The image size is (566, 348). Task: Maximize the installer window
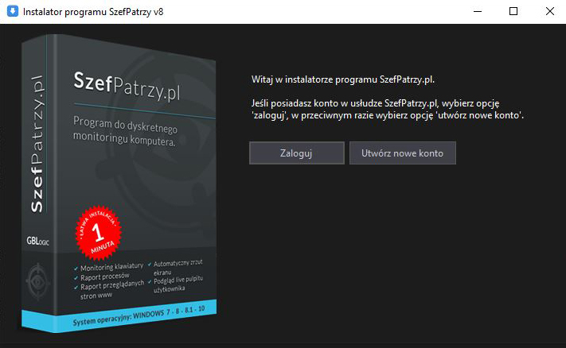(513, 12)
